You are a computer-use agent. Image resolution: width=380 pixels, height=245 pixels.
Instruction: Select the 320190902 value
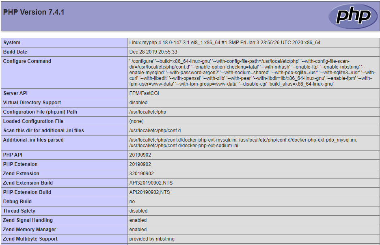click(x=142, y=174)
